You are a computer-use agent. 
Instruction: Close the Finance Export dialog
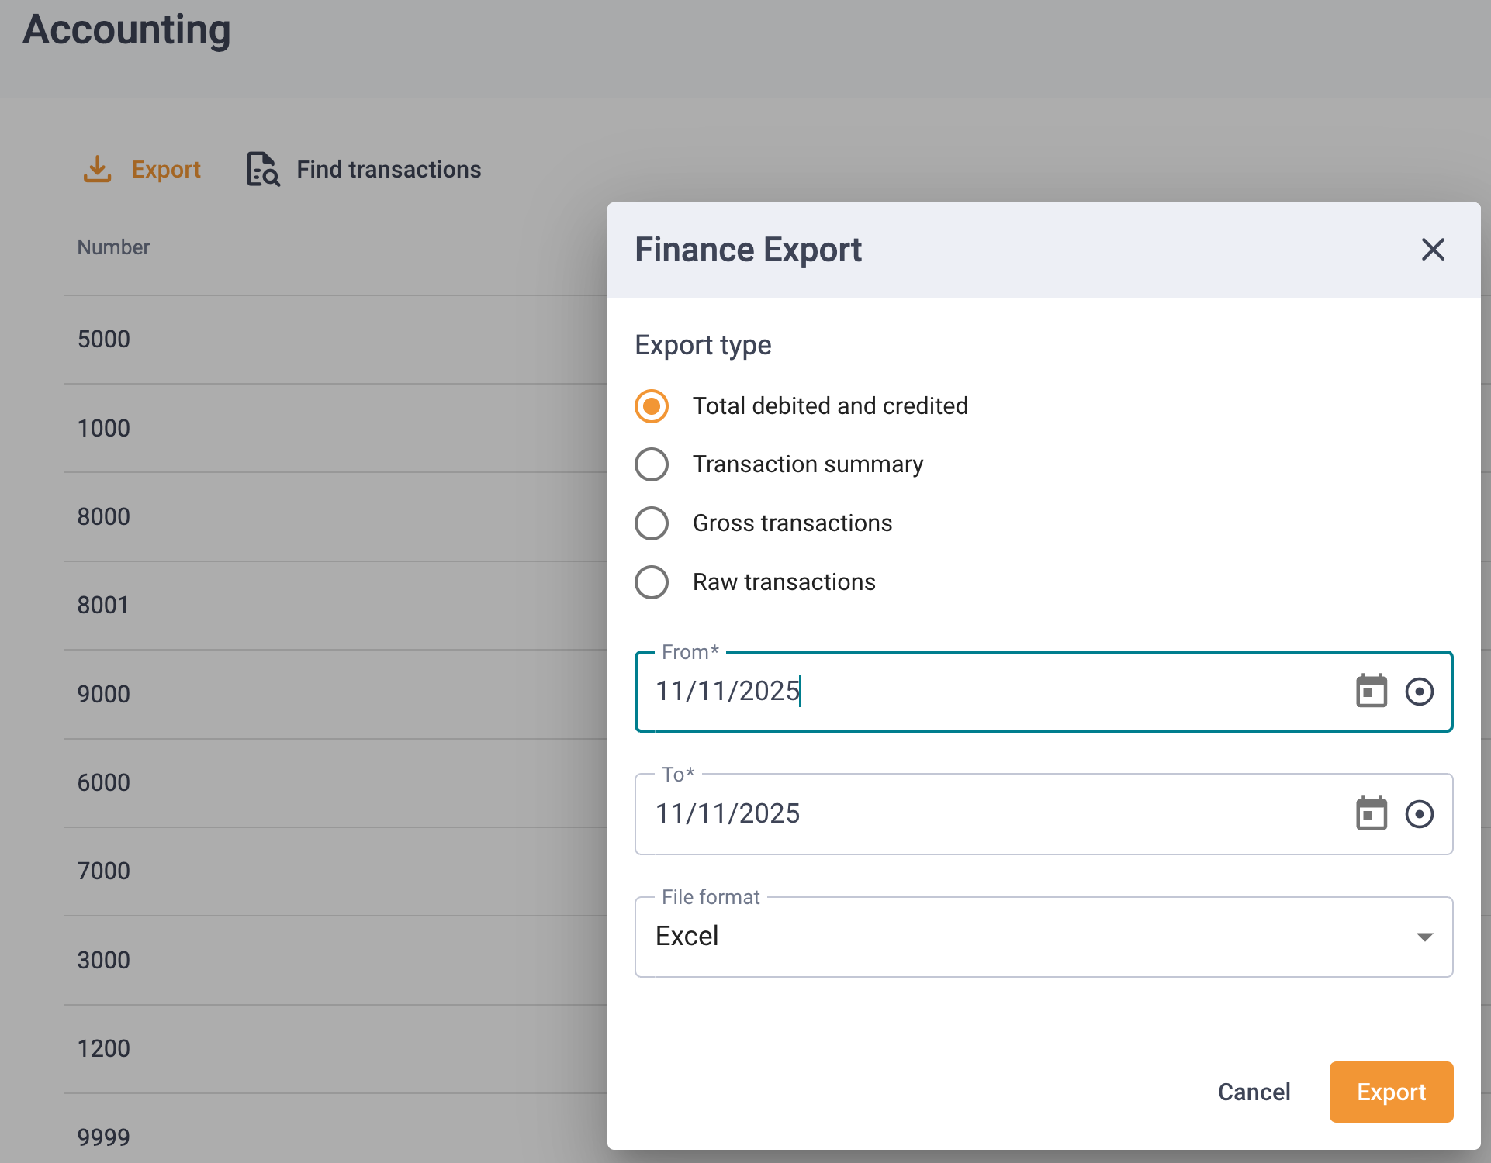tap(1433, 250)
